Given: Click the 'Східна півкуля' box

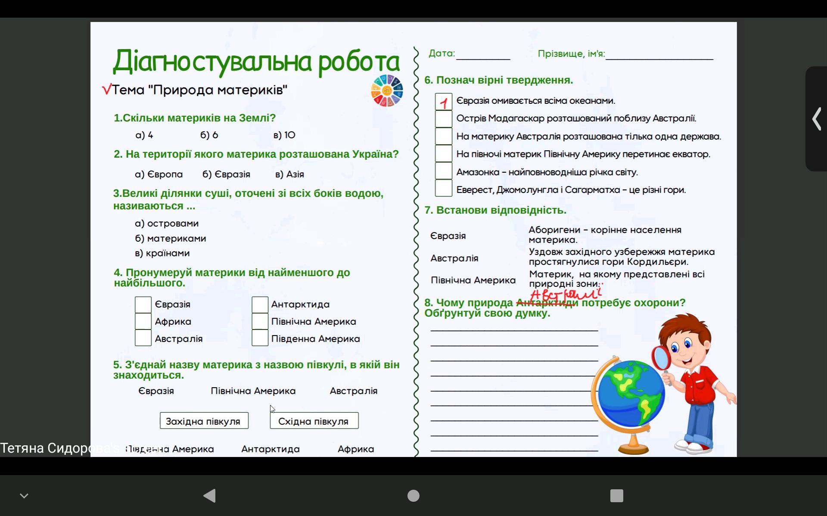Looking at the screenshot, I should tap(314, 421).
